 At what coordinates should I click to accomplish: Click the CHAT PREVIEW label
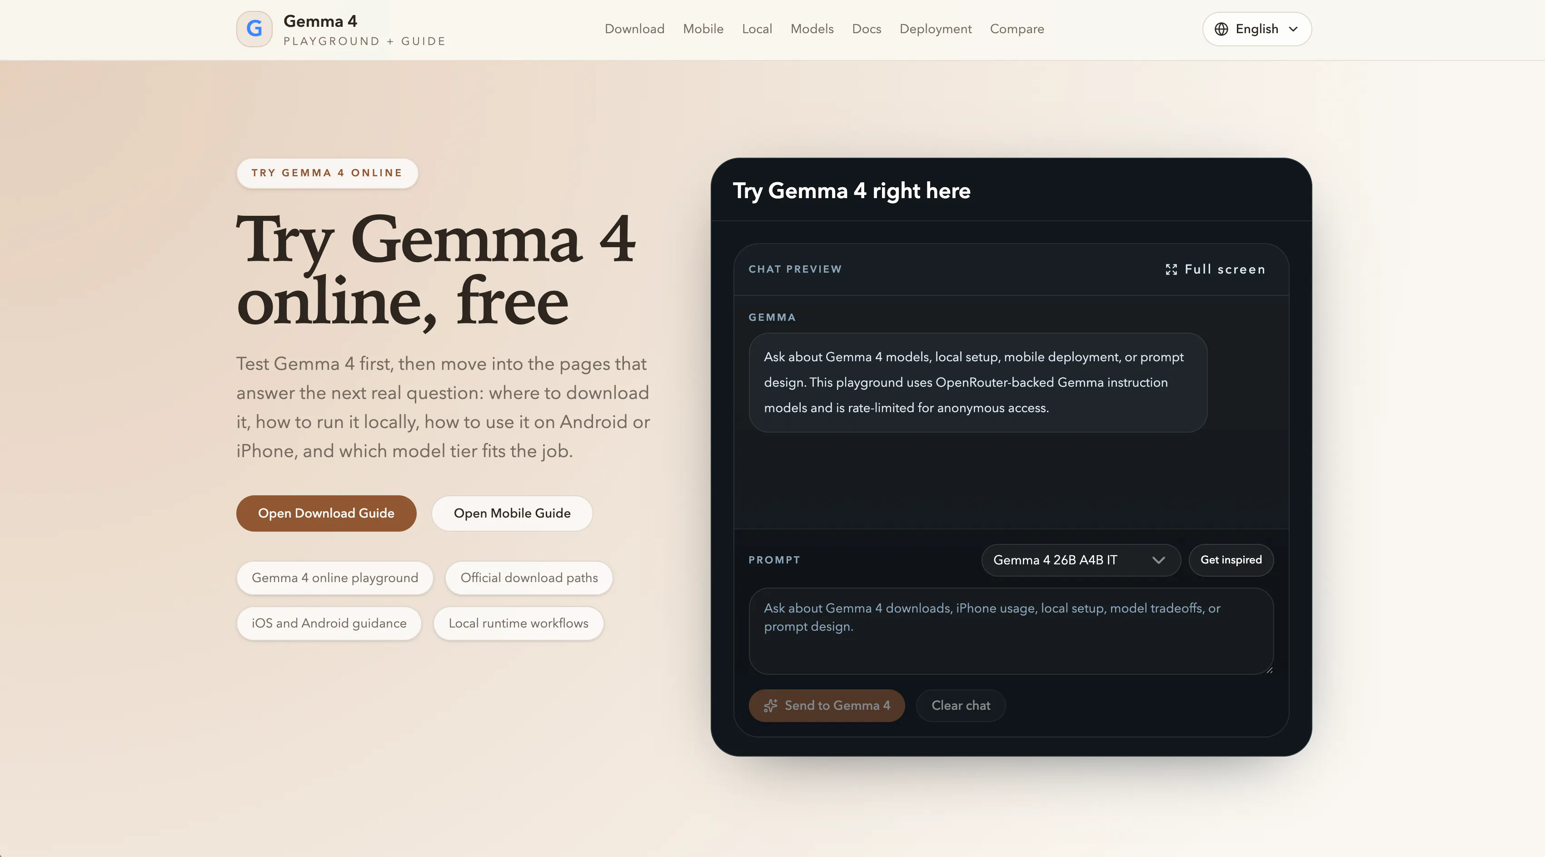(795, 269)
